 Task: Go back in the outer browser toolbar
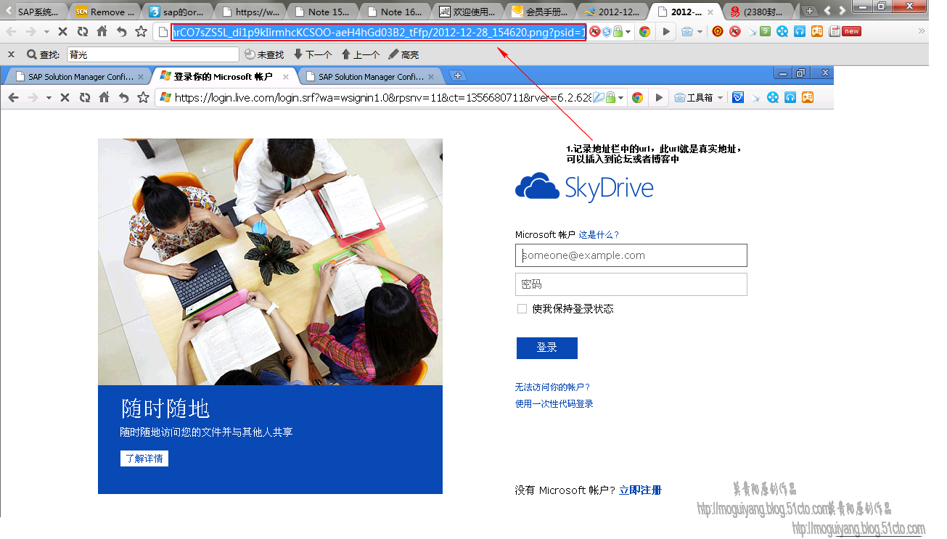pyautogui.click(x=11, y=32)
